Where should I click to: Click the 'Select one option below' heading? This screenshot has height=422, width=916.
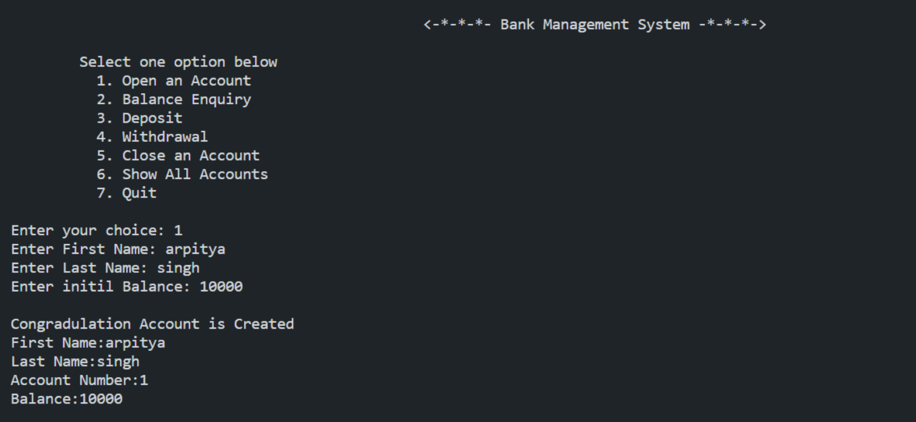(x=178, y=62)
